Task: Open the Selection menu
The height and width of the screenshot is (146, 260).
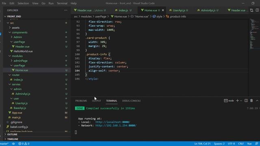Action: (23, 3)
